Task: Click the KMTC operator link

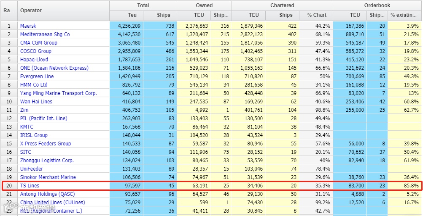Action: click(x=27, y=127)
